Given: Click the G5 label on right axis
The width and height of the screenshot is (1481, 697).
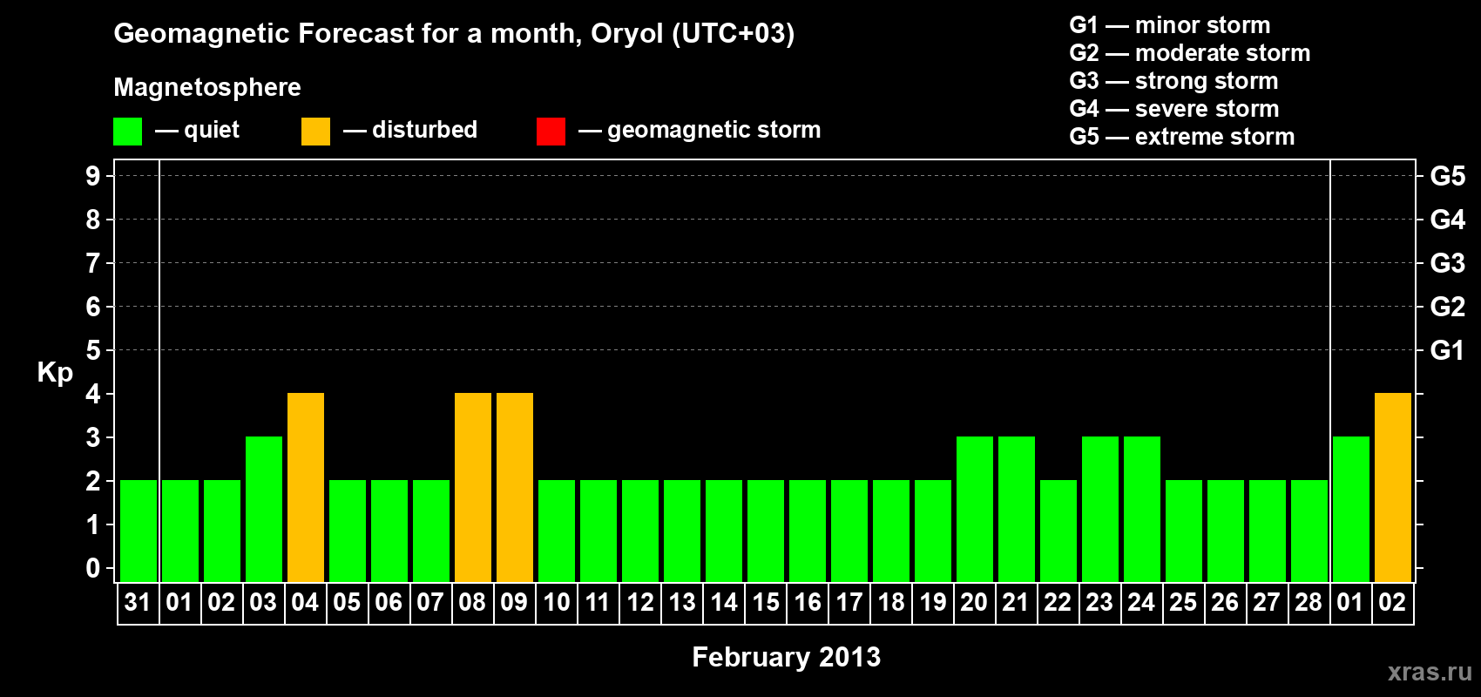Looking at the screenshot, I should pos(1448,176).
